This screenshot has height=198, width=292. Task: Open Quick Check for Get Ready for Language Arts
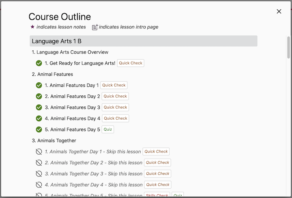tap(131, 63)
